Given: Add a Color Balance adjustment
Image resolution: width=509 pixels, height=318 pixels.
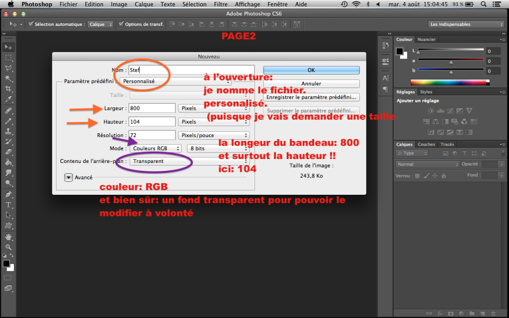Looking at the screenshot, I should 435,122.
